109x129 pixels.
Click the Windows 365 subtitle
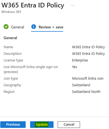(11, 12)
